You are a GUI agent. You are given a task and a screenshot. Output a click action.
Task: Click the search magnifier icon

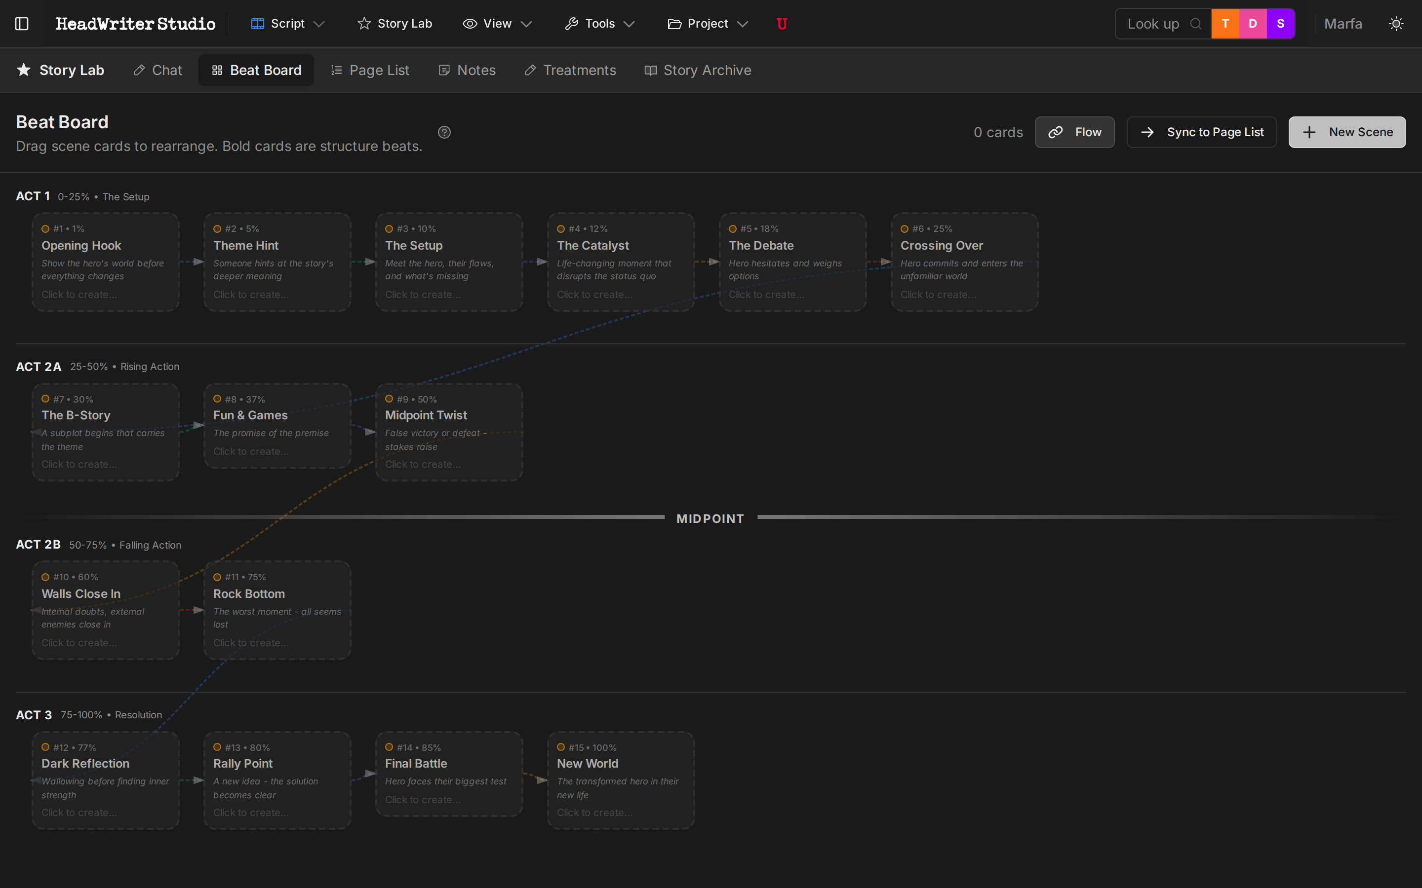pyautogui.click(x=1195, y=24)
